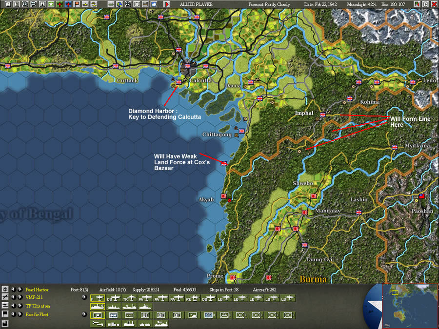Click 'Date: Feb 22, 1942' text

click(320, 4)
